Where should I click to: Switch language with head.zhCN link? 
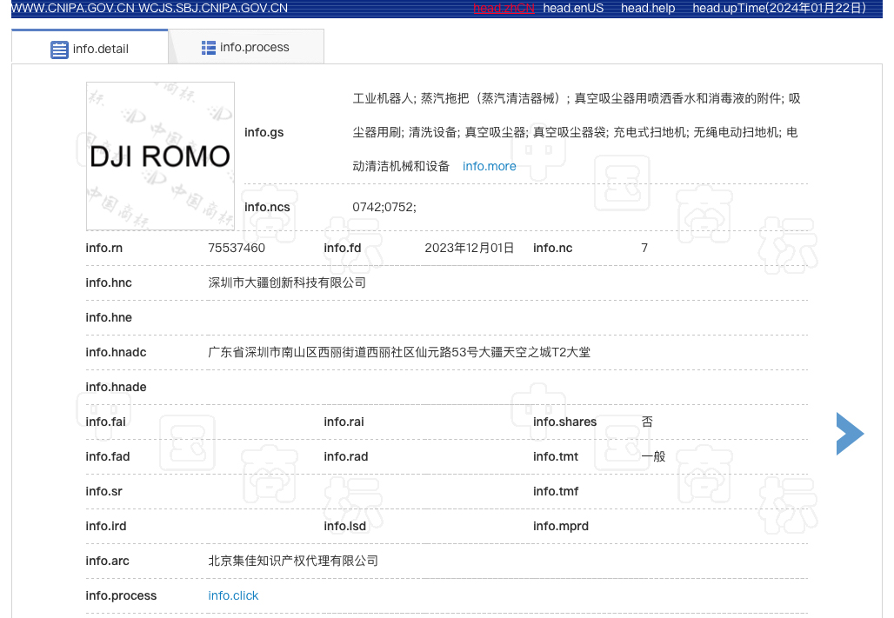click(x=504, y=8)
